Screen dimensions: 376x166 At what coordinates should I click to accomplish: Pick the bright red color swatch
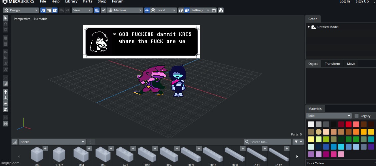[x=348, y=124]
